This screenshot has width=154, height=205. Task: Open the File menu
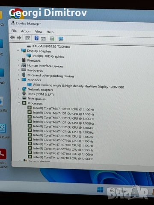(14, 31)
